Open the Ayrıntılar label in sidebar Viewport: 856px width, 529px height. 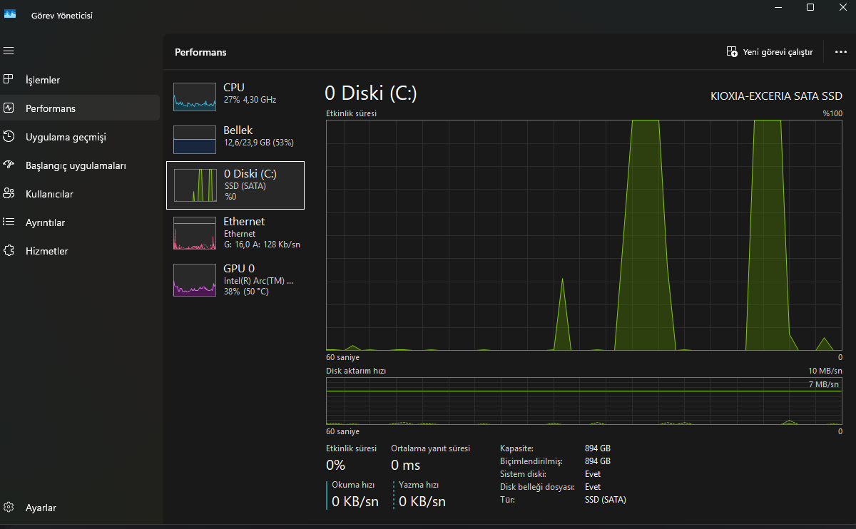pos(45,222)
